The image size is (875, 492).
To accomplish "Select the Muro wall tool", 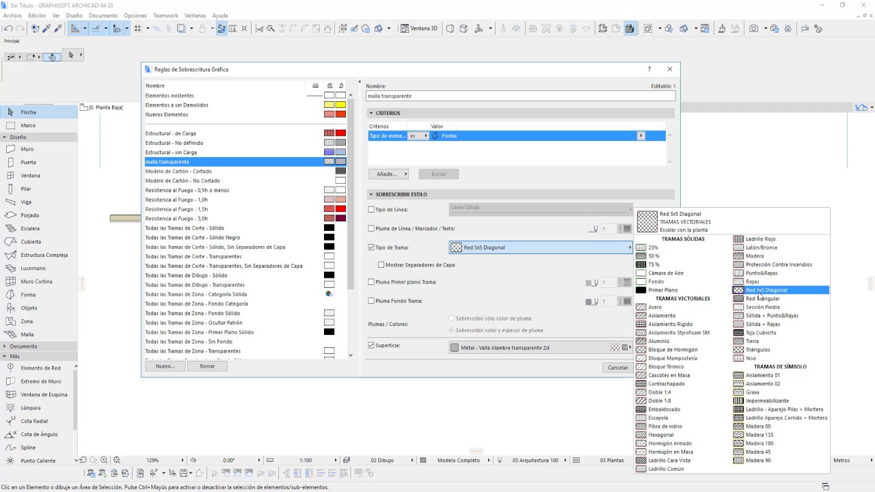I will coord(38,149).
